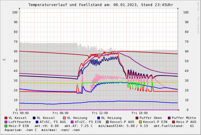The width and height of the screenshot is (201, 135).
Task: Click the dark blue RL Kessel swatch
Action: coord(34,118)
